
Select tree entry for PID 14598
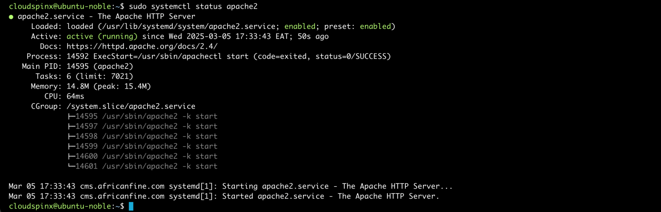tap(142, 136)
